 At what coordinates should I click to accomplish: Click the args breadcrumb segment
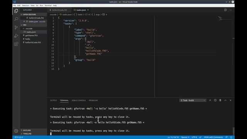(98, 15)
